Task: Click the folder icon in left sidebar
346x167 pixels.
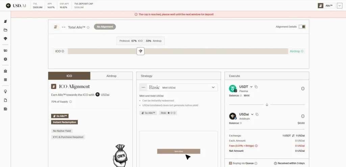Action: tap(5, 30)
